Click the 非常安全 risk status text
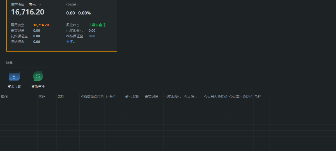 coord(95,25)
